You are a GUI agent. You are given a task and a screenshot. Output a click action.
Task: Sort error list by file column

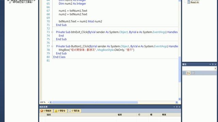tap(126, 115)
